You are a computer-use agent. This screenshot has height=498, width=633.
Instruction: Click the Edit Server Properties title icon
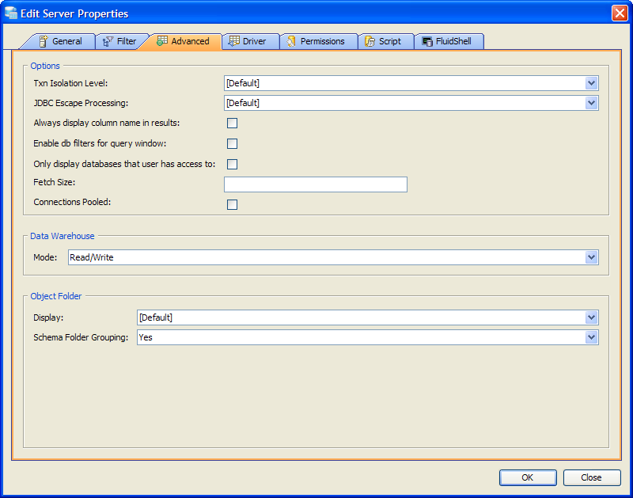[11, 13]
